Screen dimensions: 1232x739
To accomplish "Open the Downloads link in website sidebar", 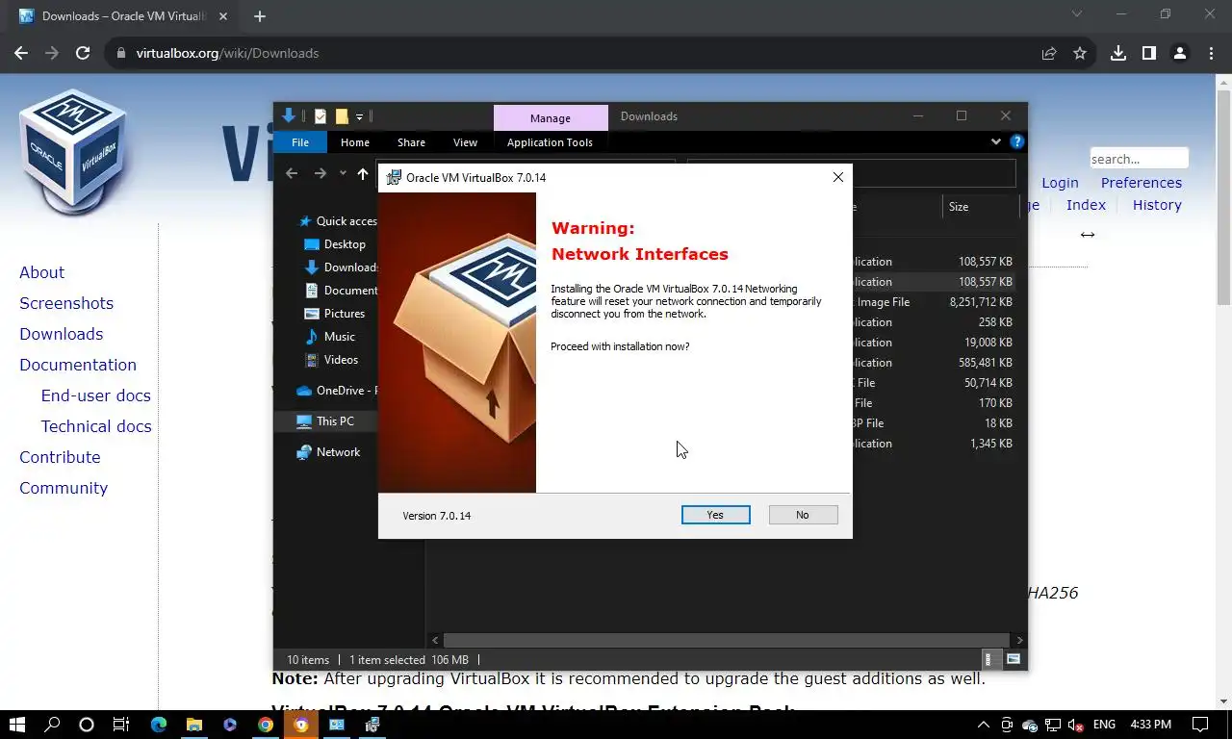I will pyautogui.click(x=62, y=334).
